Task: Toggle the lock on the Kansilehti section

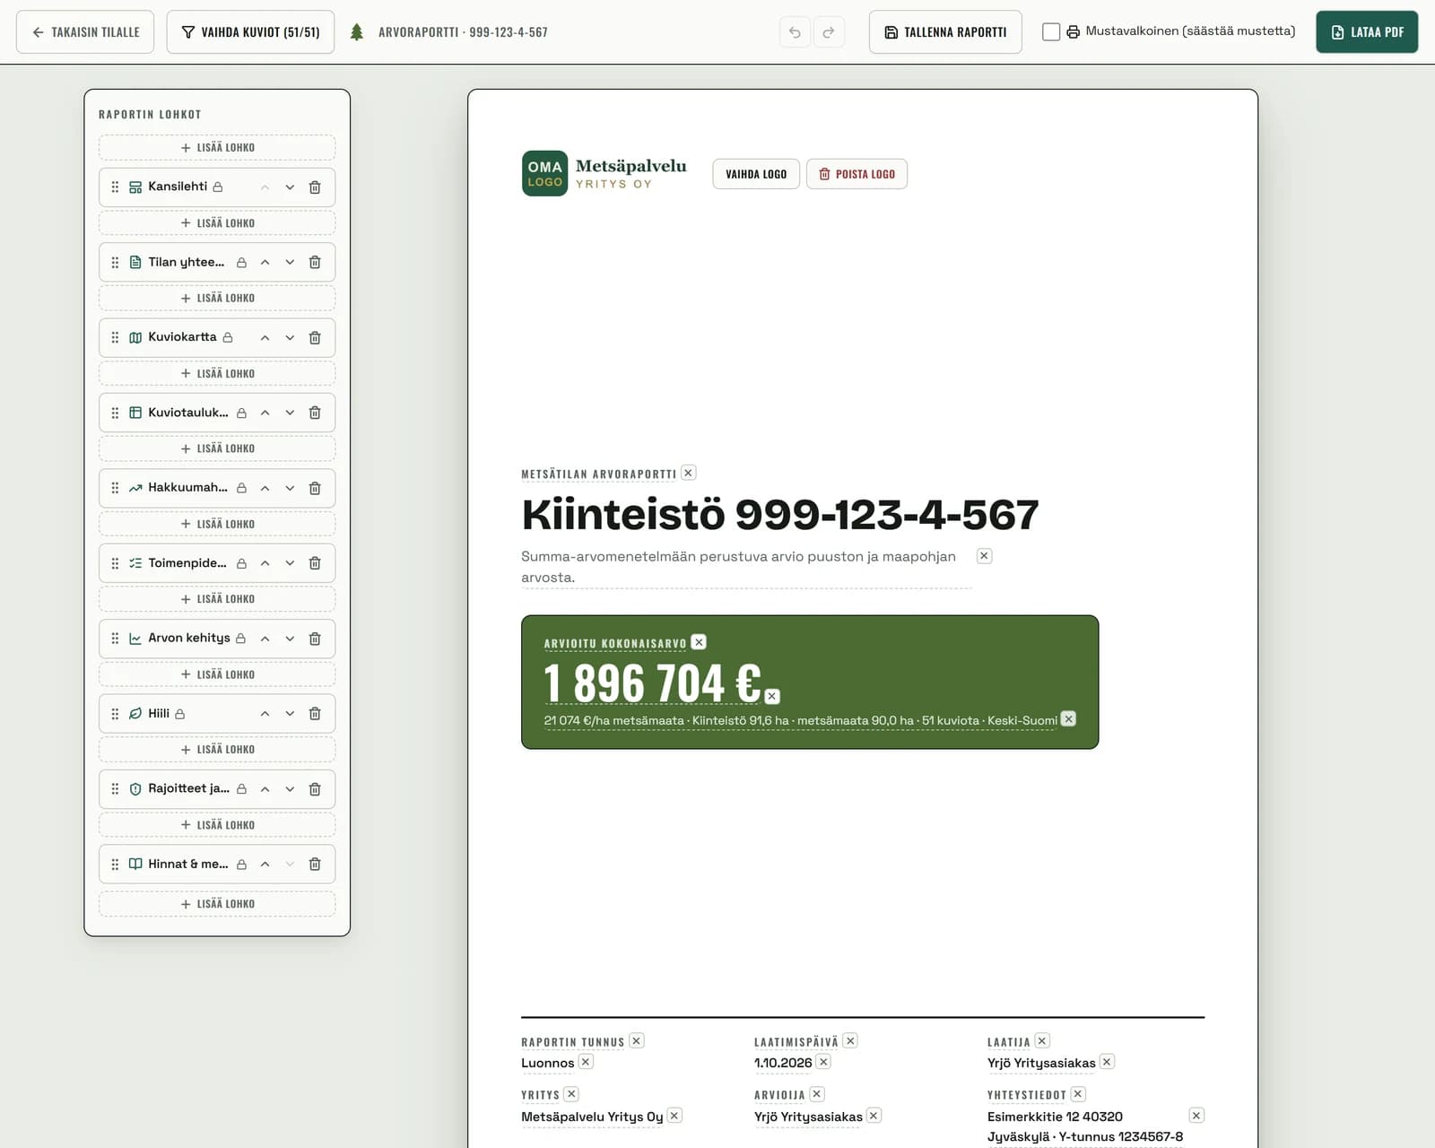Action: pos(218,187)
